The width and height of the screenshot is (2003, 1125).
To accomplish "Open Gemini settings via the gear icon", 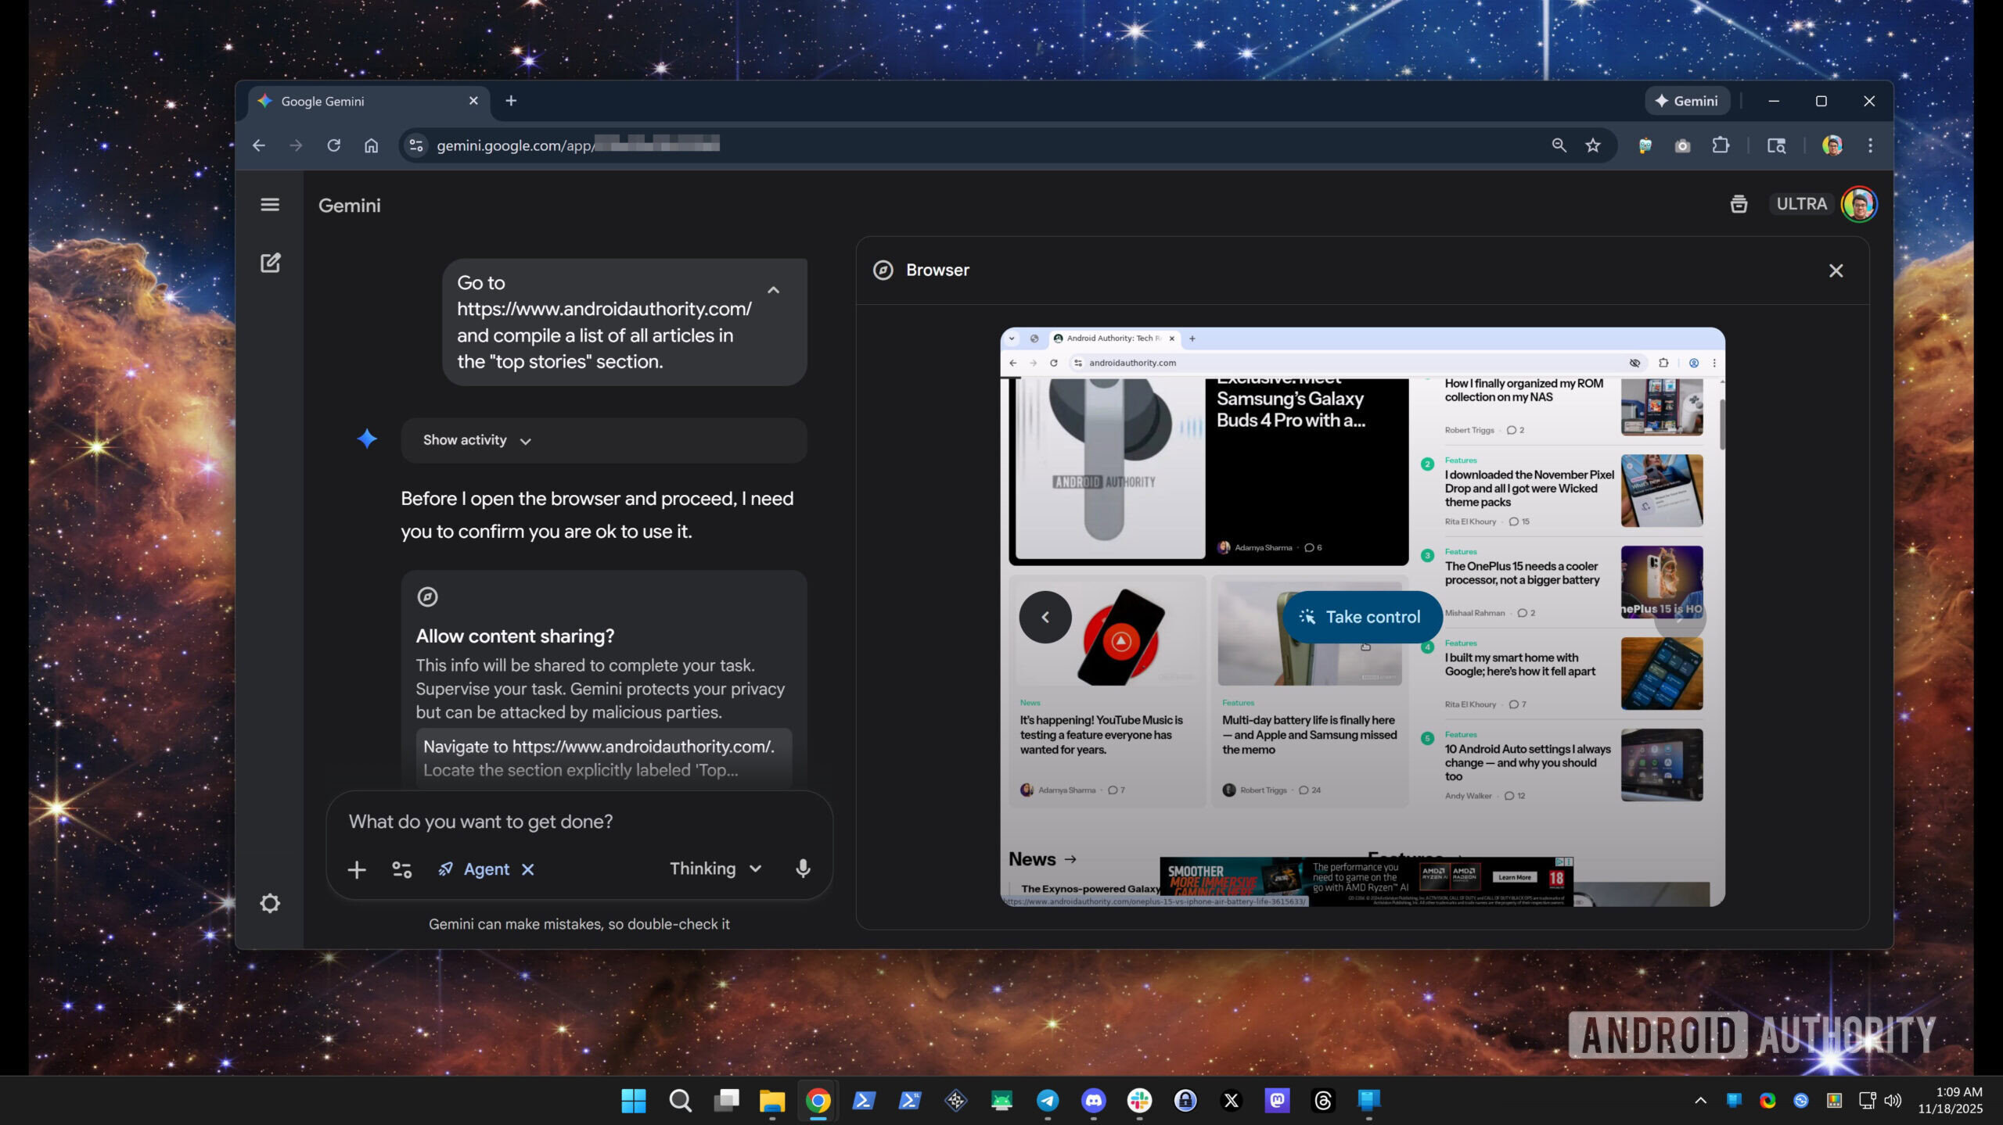I will 269,903.
